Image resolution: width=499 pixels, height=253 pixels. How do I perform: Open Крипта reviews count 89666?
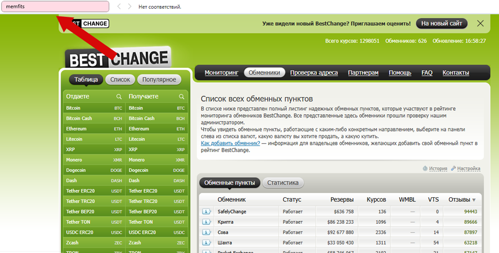[x=470, y=222]
